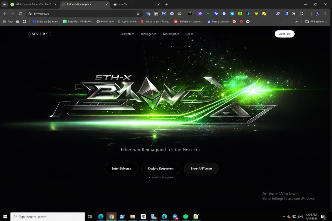Click the Enter BMverse button
332x221 pixels.
point(121,169)
